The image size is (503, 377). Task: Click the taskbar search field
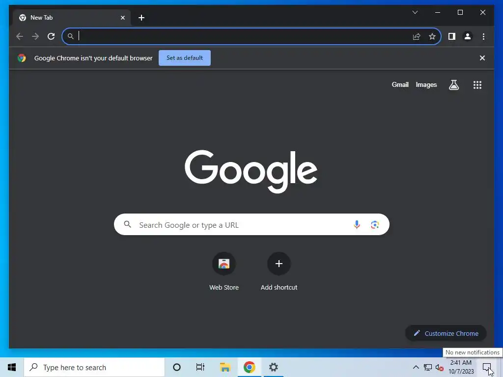click(x=94, y=367)
